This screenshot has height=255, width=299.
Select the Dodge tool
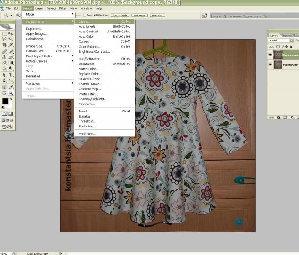(11, 68)
